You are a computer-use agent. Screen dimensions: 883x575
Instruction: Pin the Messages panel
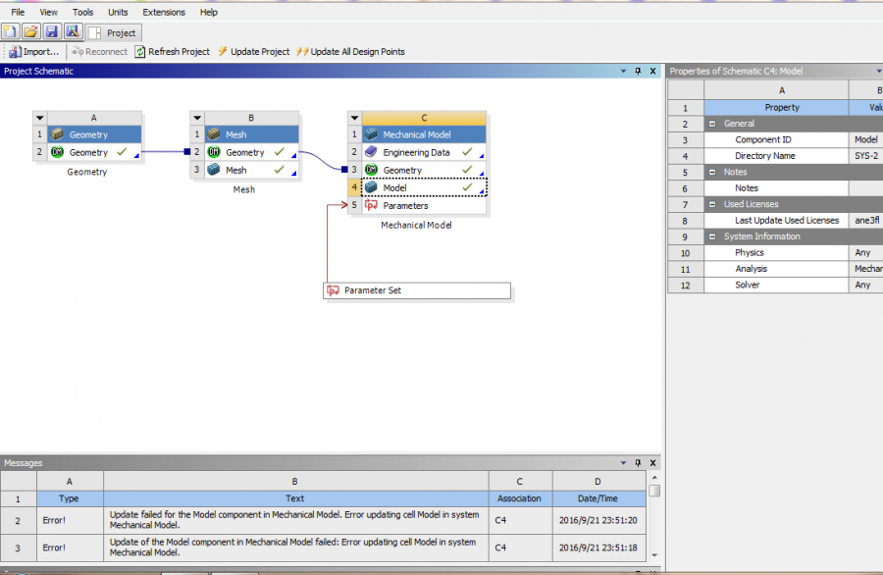[x=638, y=463]
